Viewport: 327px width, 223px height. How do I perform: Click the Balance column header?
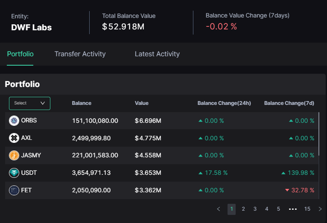coord(82,103)
